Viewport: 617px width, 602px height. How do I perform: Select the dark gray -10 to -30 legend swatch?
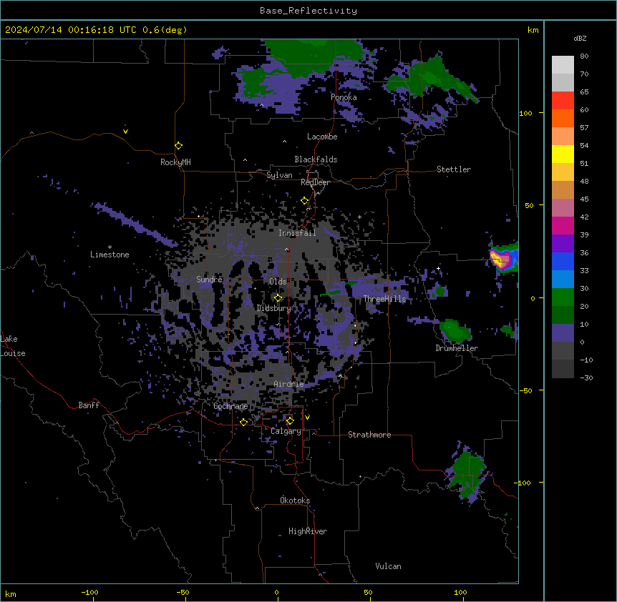tap(563, 369)
